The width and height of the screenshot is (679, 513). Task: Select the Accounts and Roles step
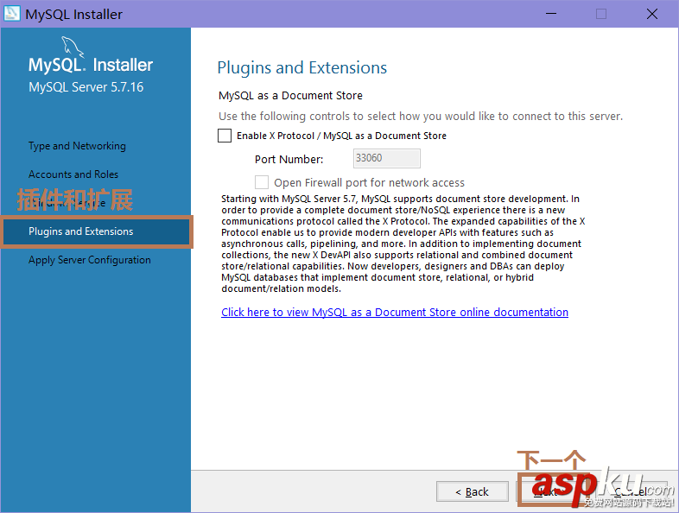click(x=73, y=174)
